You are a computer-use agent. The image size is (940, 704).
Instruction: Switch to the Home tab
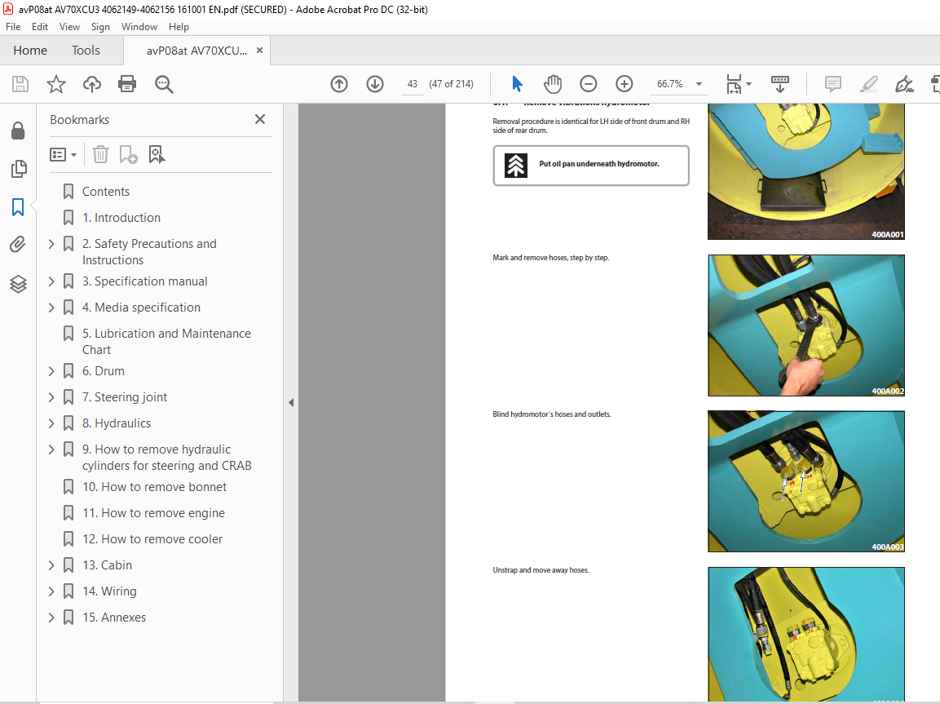[x=30, y=51]
